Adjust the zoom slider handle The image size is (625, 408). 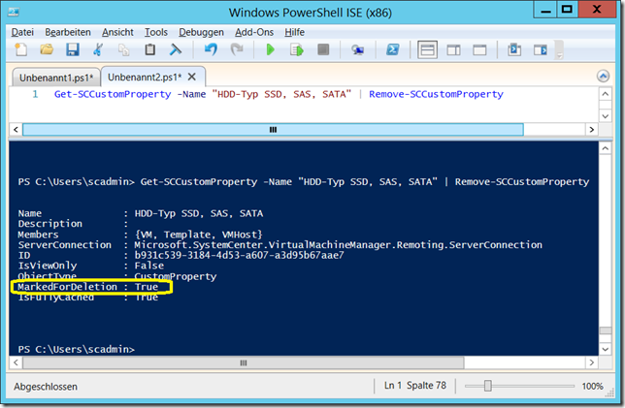pyautogui.click(x=487, y=386)
